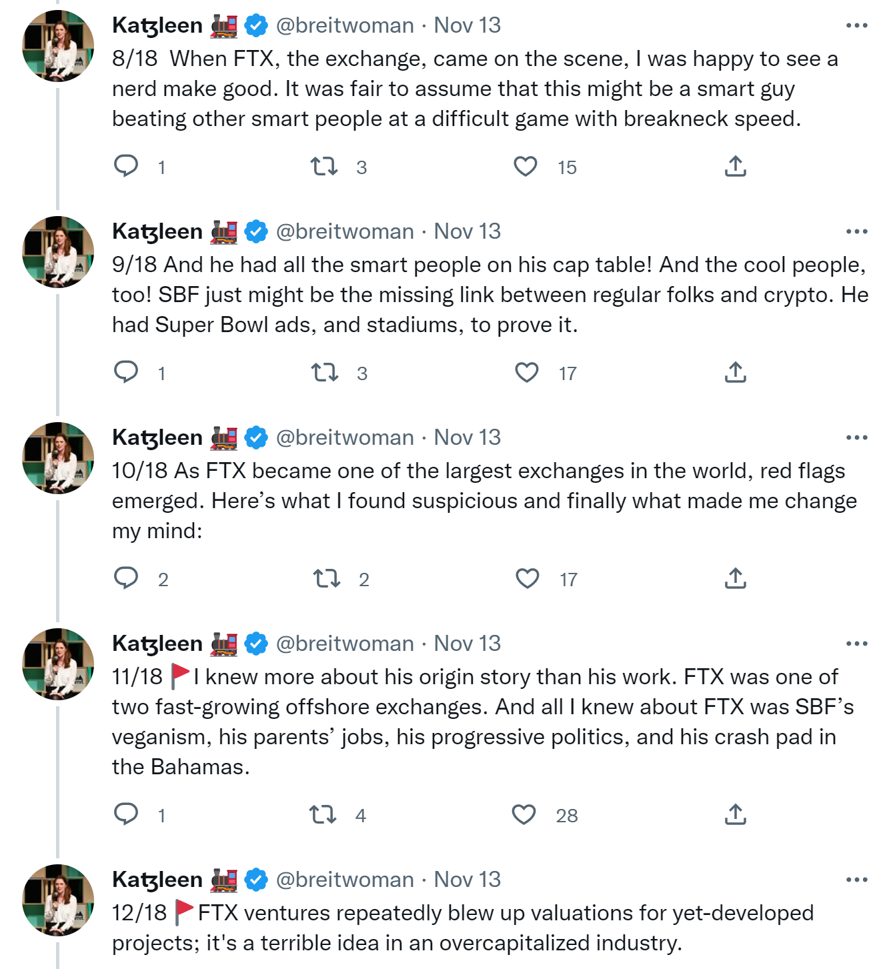Share the 11/18 tweet

pos(735,814)
